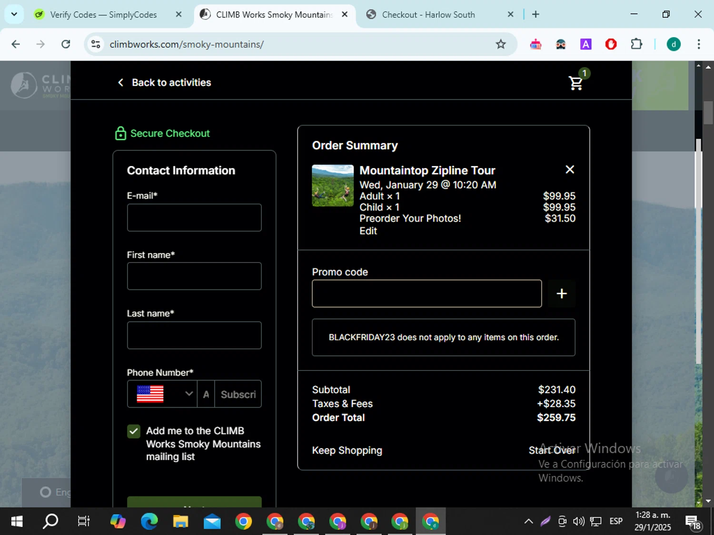
Task: Open the volume control in tray
Action: (579, 522)
